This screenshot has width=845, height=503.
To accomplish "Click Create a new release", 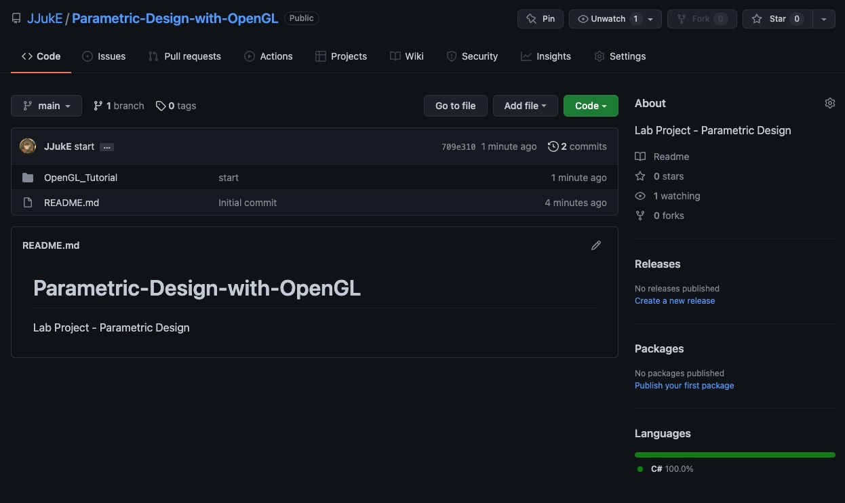I will [675, 301].
